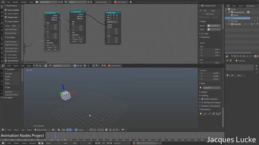Collapse the Performance panel
The image size is (259, 145).
[5, 6]
